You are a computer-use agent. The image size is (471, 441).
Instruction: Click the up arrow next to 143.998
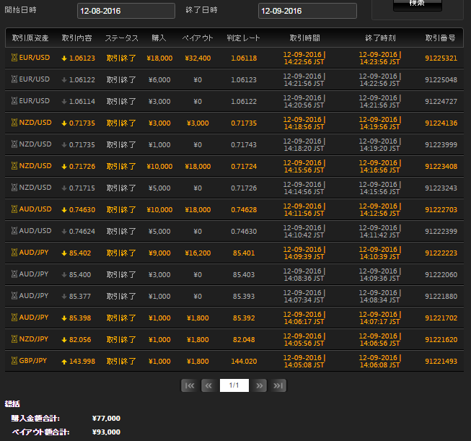pyautogui.click(x=64, y=361)
